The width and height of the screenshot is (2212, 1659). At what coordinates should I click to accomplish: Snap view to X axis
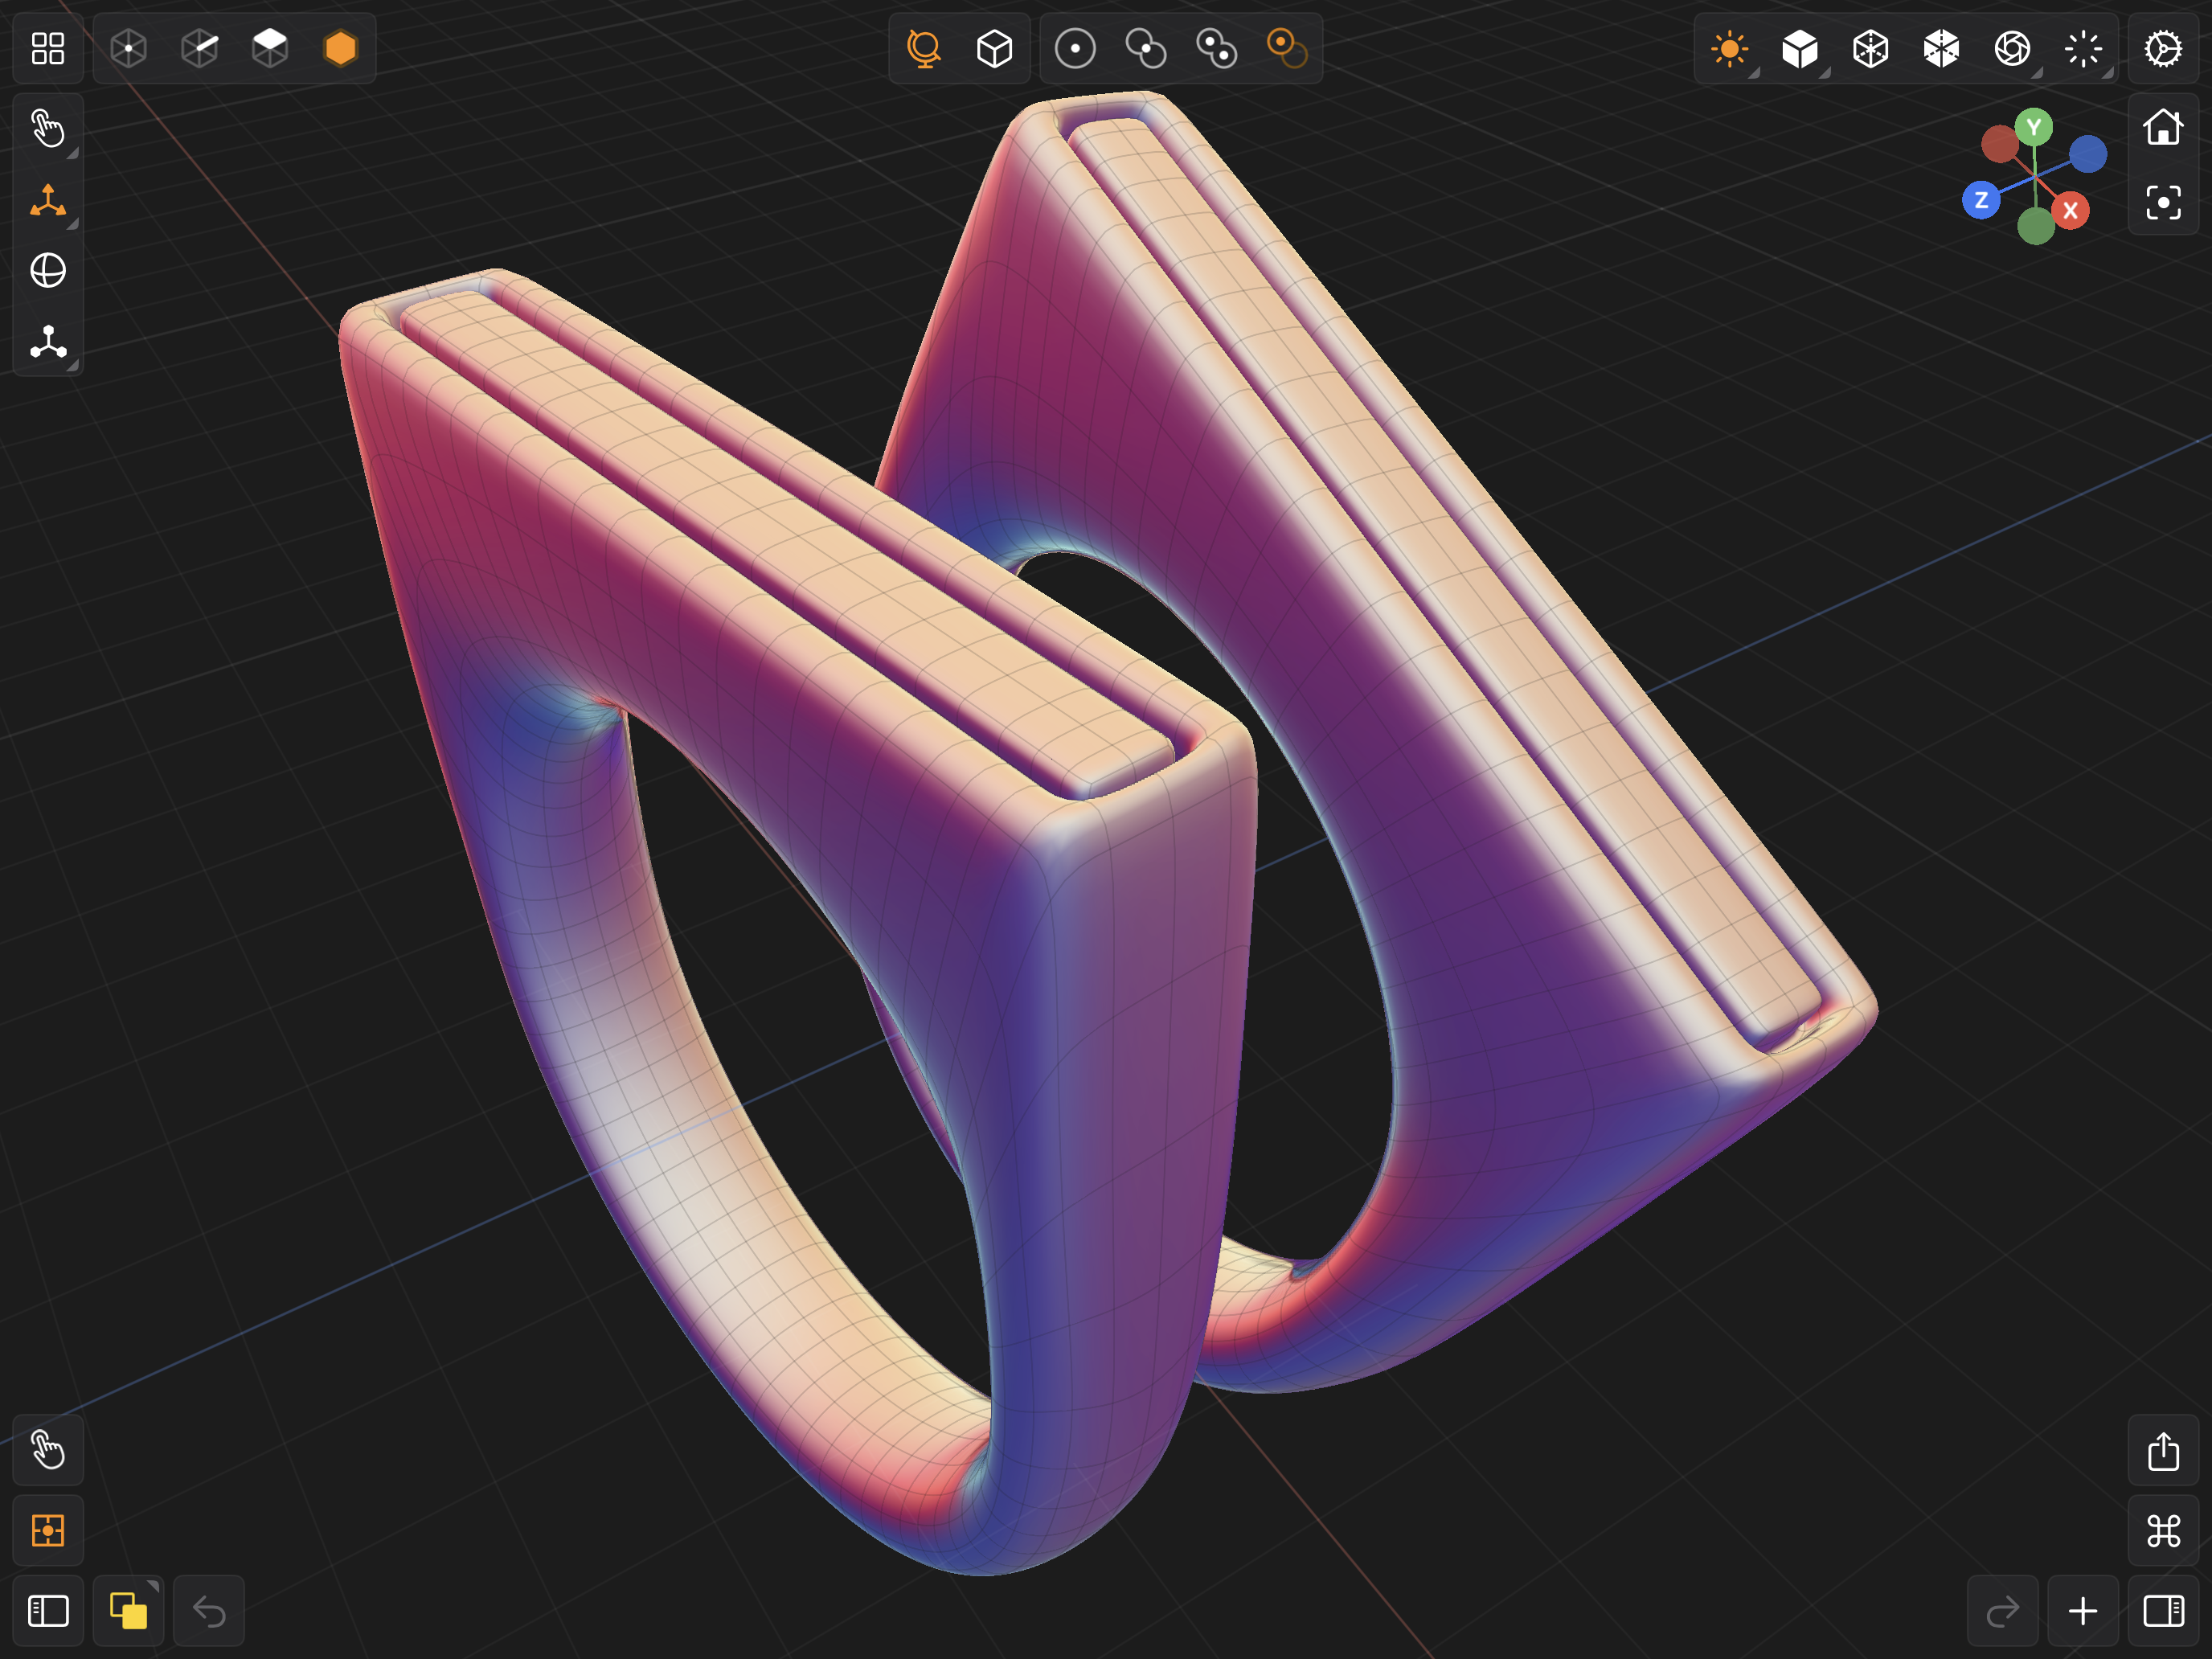point(2070,210)
